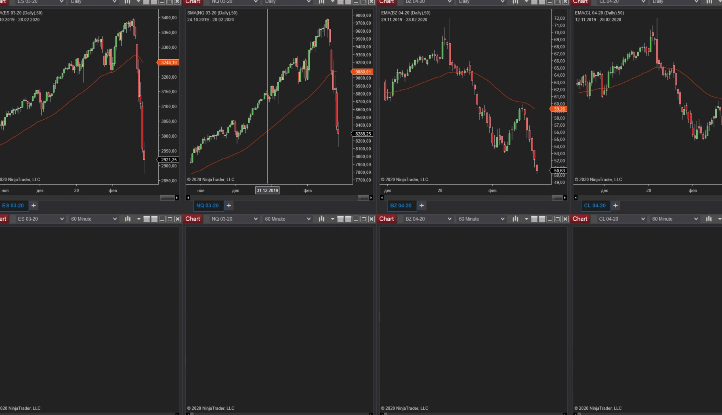Click the 8288,25 price marker on NQ chart

coord(363,134)
